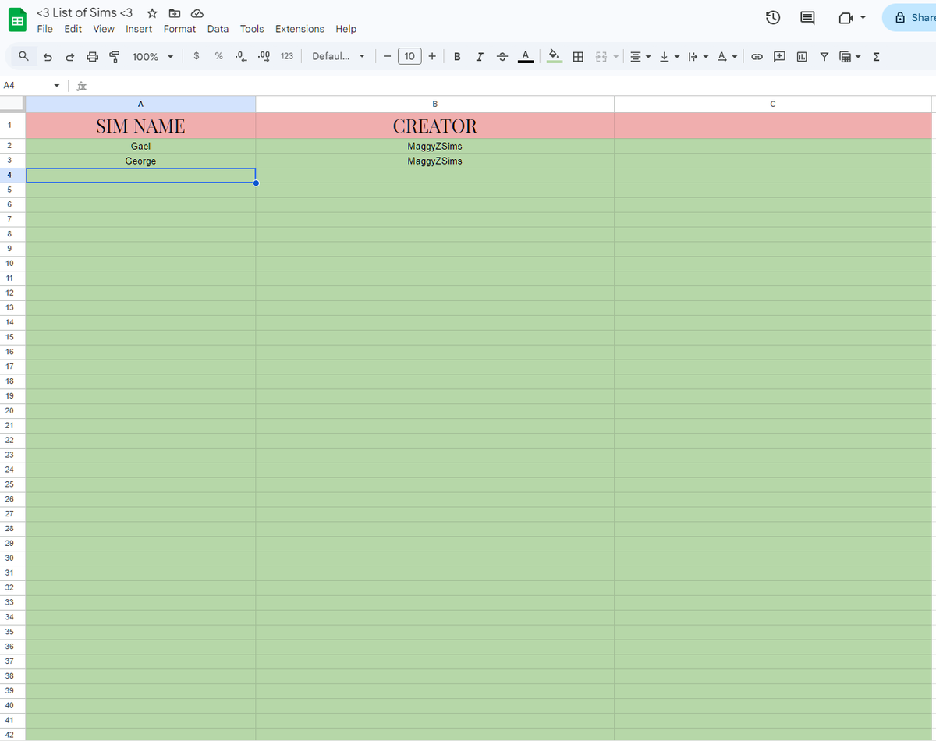Open the Extensions menu
Image resolution: width=936 pixels, height=741 pixels.
click(300, 29)
